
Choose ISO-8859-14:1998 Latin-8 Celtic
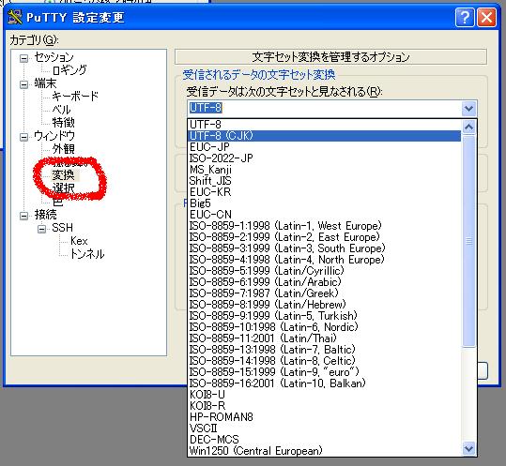coord(324,361)
